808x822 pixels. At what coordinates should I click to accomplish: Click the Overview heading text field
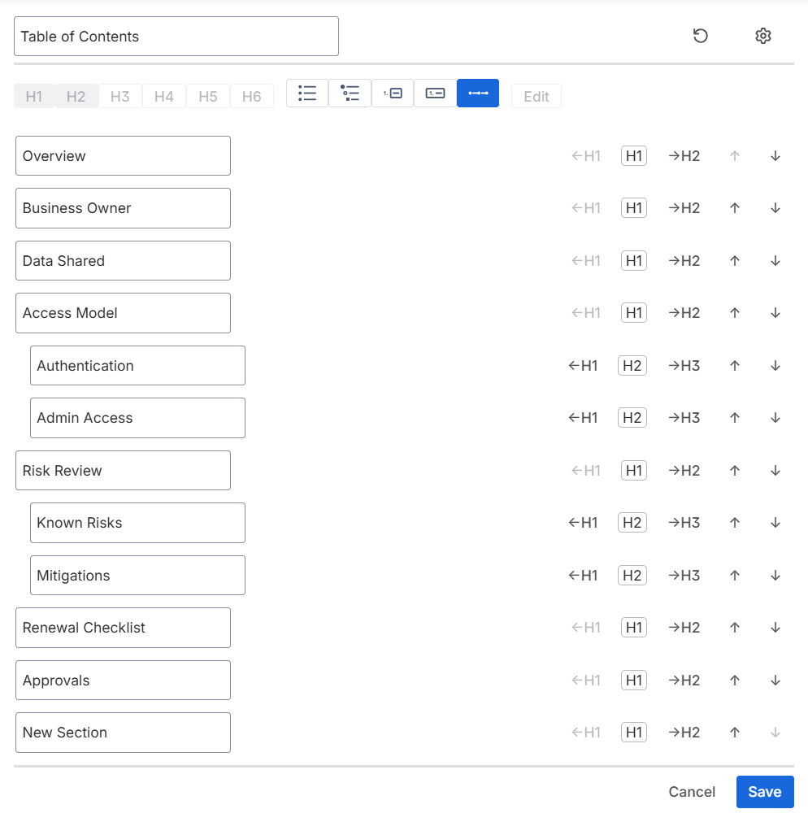pyautogui.click(x=123, y=155)
